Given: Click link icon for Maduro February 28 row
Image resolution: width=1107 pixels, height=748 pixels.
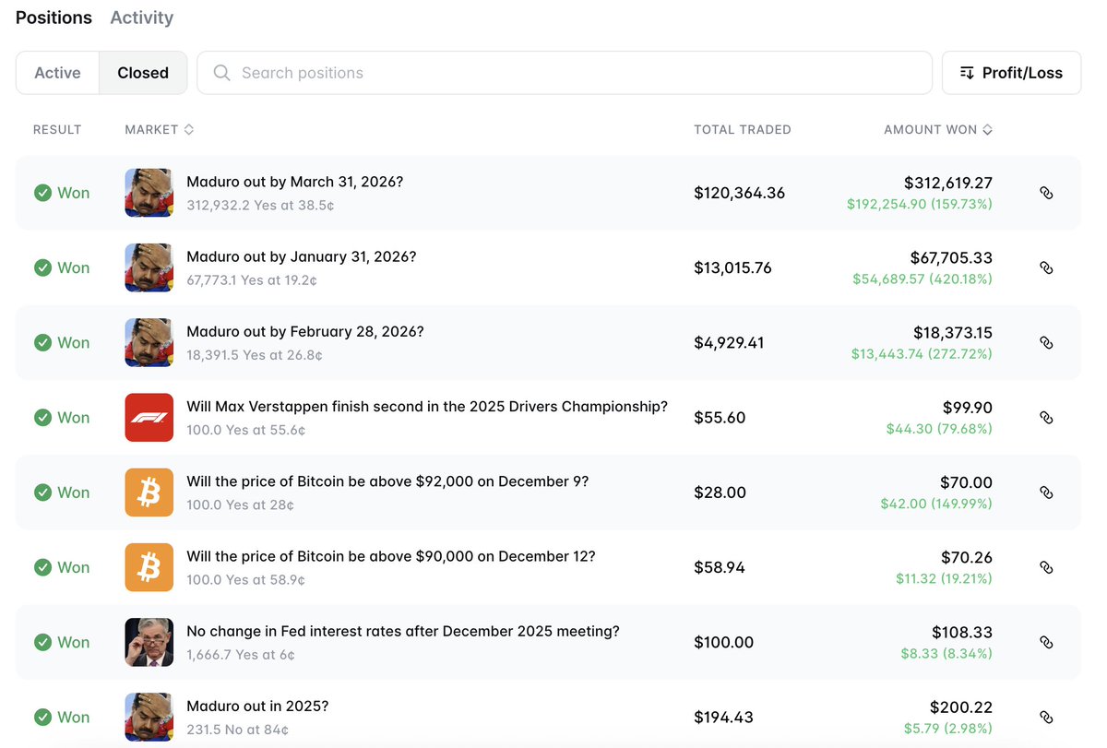Looking at the screenshot, I should pos(1046,342).
